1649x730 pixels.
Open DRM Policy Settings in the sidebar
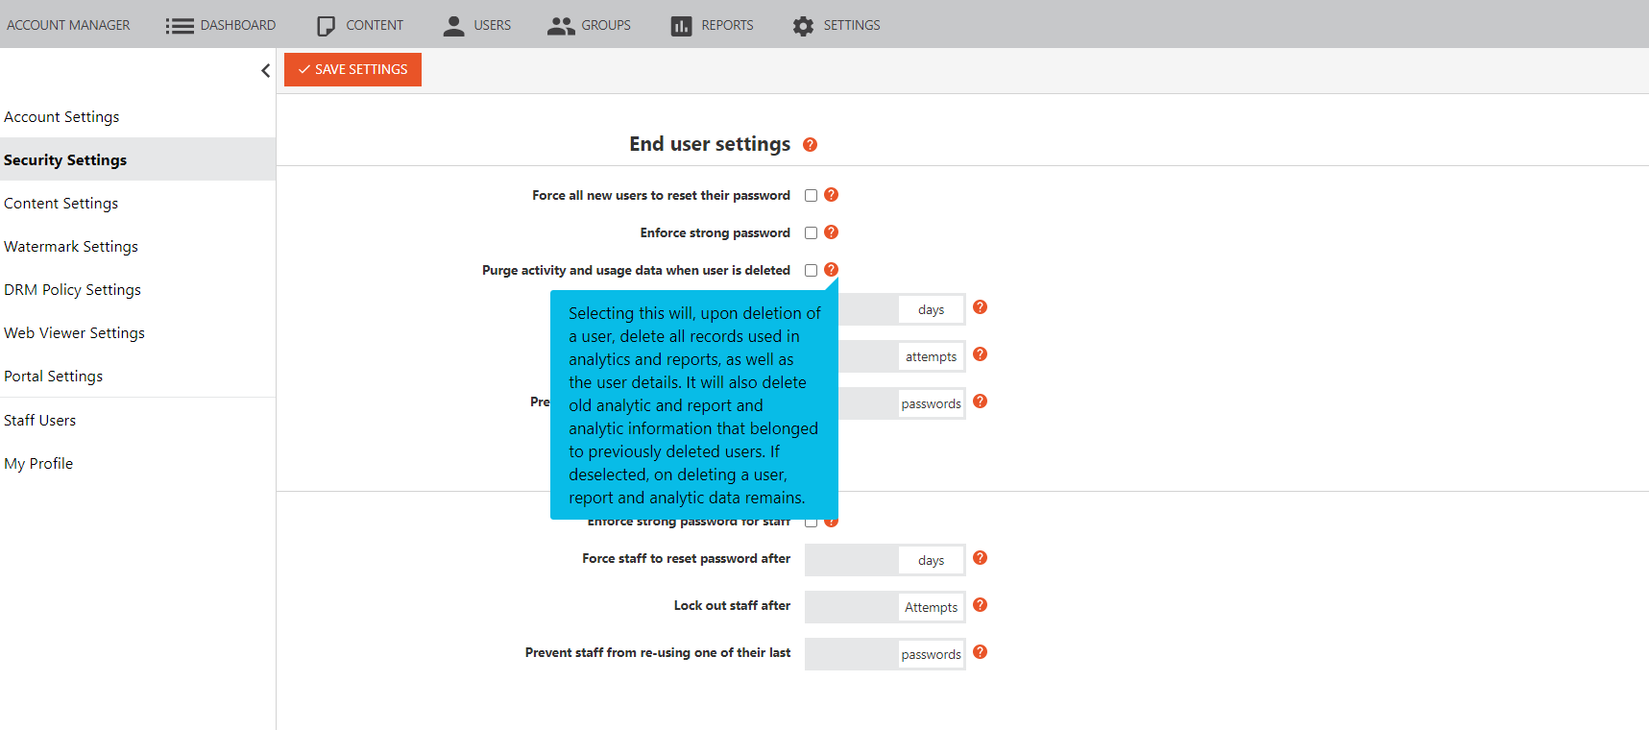click(x=137, y=289)
